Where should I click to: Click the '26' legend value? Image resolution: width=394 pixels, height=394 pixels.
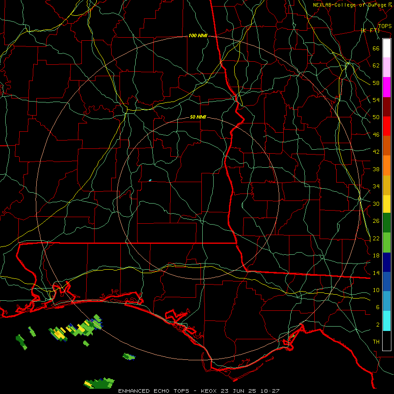tap(376, 221)
